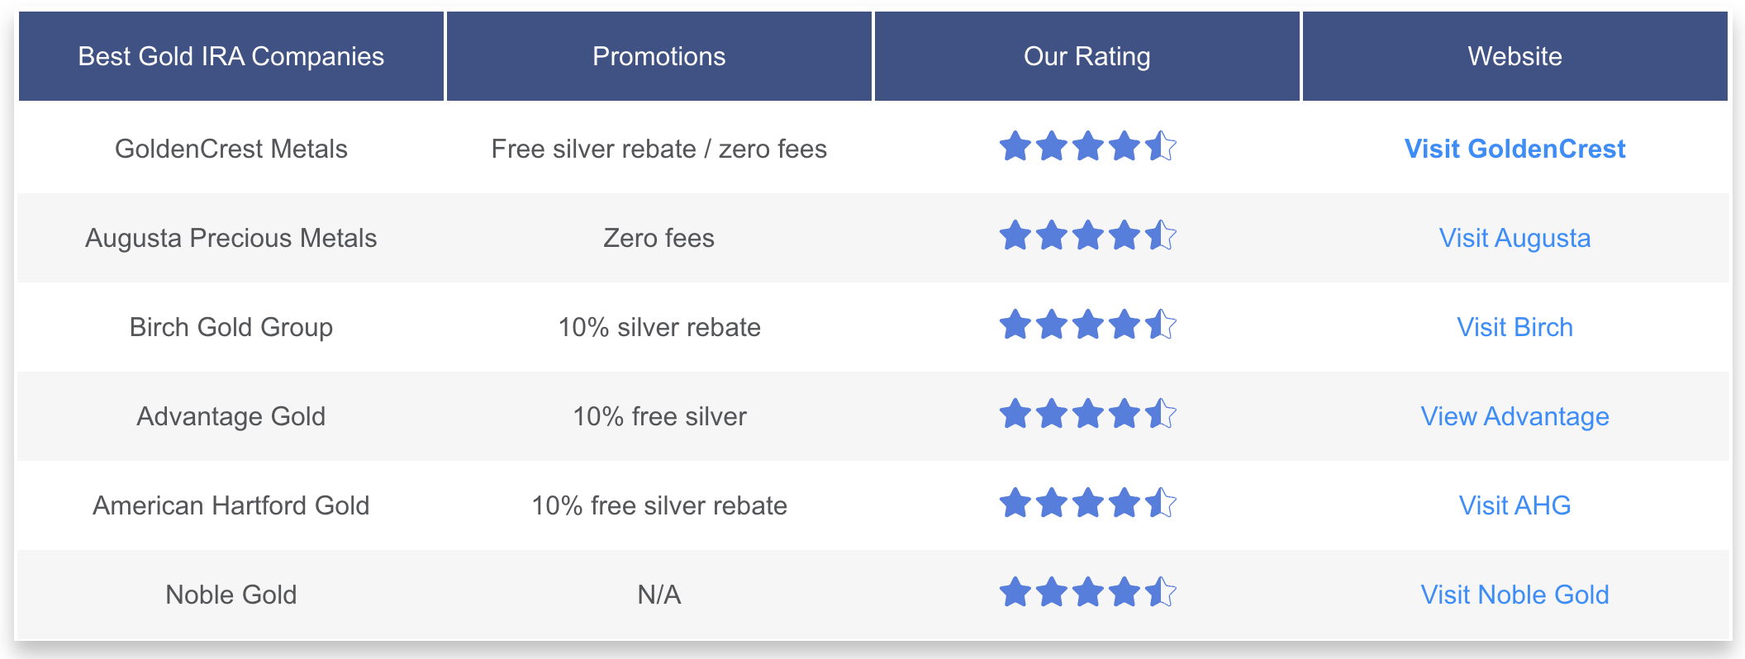Click the Promotions column header

659,56
